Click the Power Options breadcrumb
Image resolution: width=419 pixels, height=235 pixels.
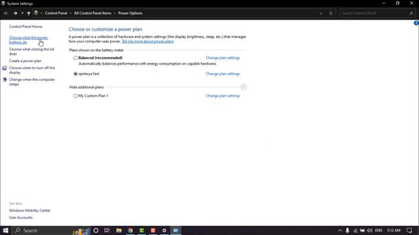point(130,13)
